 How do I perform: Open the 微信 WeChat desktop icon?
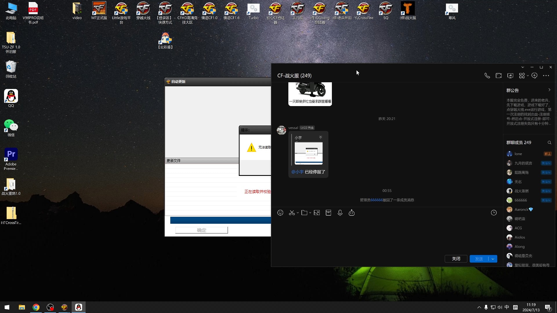11,128
